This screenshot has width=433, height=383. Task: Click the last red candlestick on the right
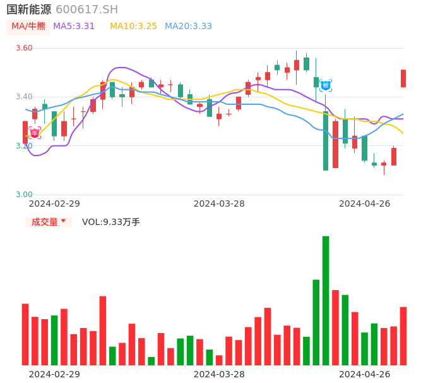[x=403, y=78]
